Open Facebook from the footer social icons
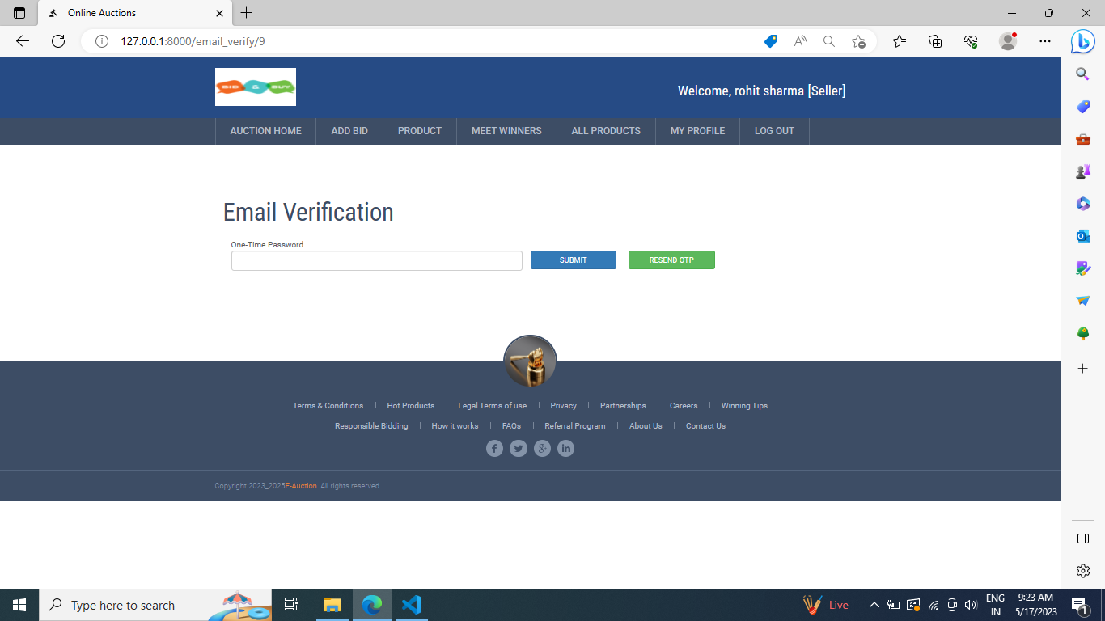This screenshot has width=1105, height=621. [x=494, y=448]
